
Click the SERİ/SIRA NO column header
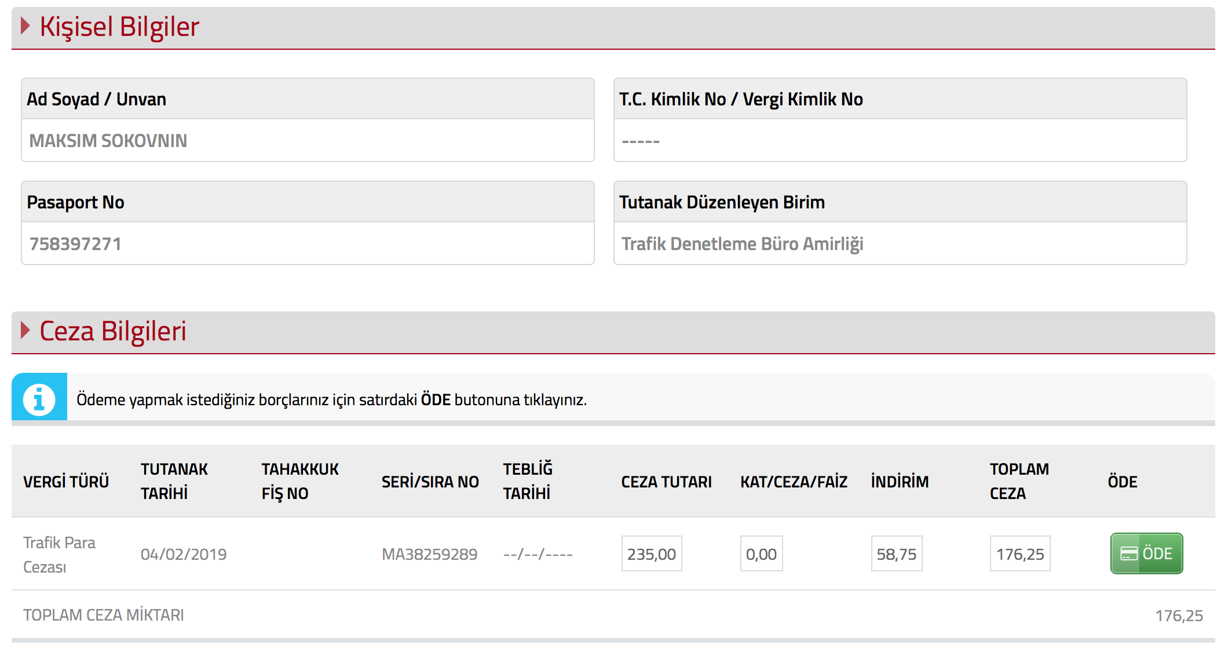pos(430,482)
